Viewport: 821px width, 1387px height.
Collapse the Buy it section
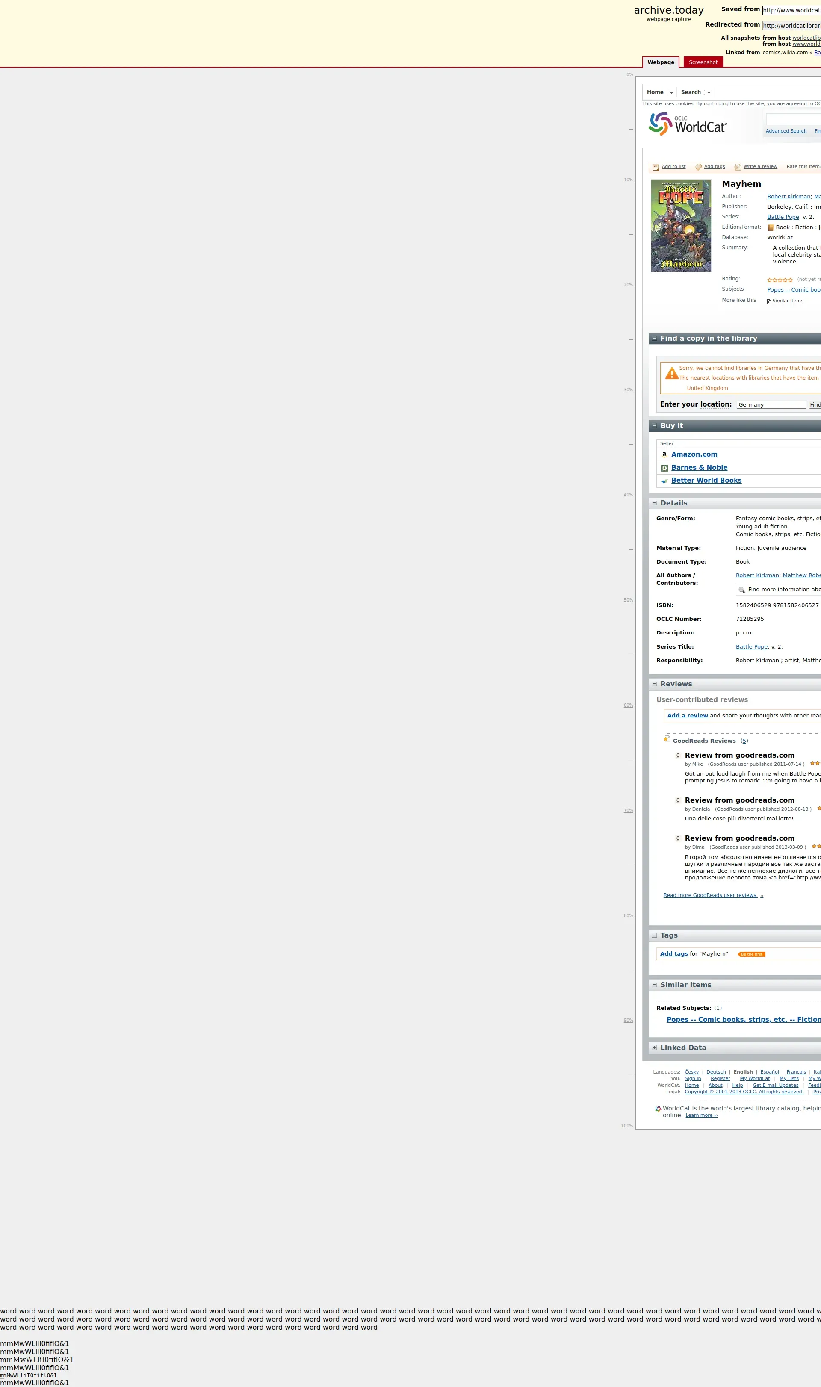click(654, 425)
